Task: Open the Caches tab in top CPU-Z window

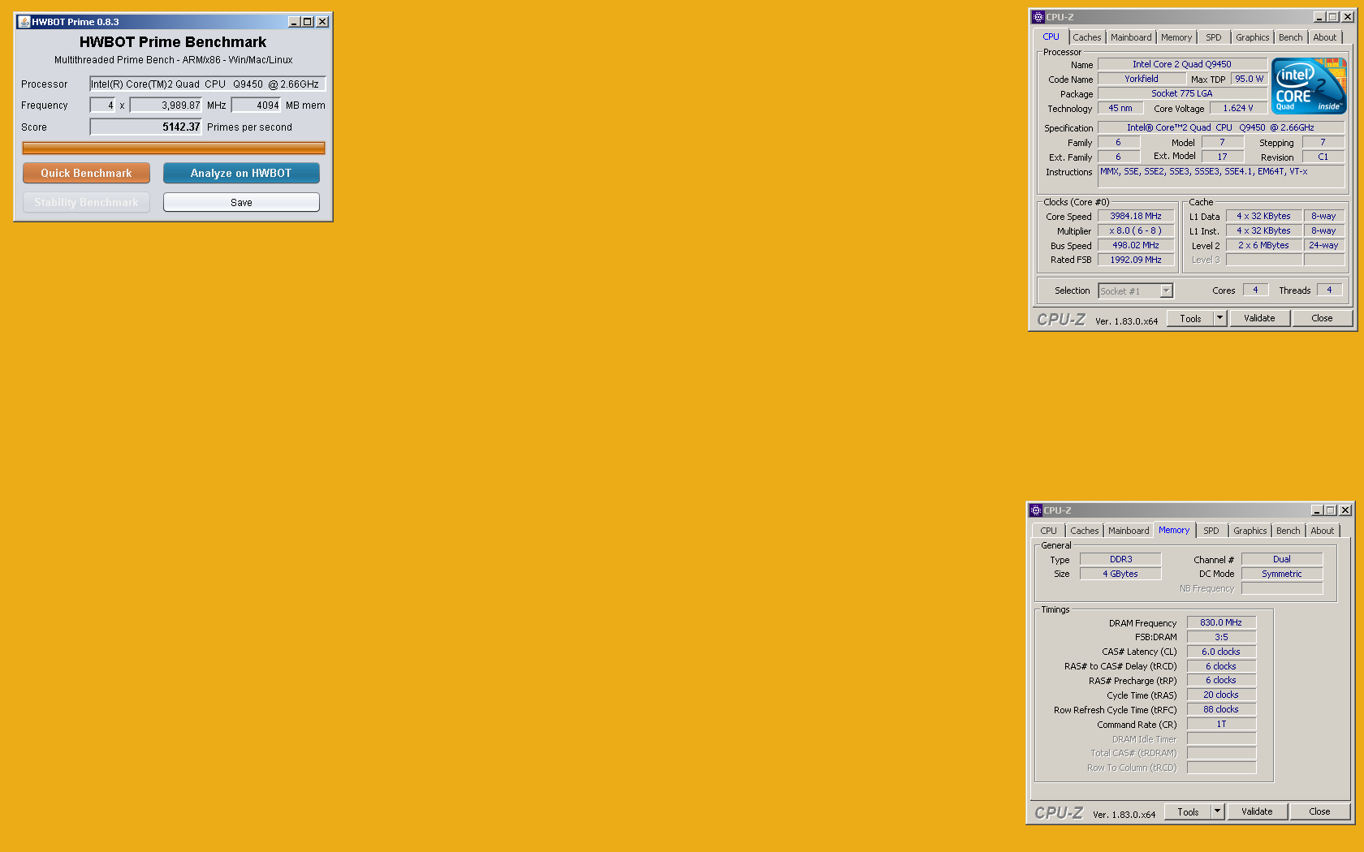Action: tap(1087, 37)
